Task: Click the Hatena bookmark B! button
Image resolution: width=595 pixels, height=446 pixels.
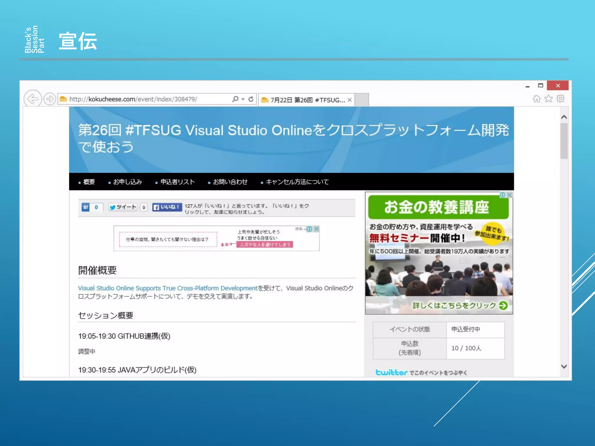Action: [85, 207]
